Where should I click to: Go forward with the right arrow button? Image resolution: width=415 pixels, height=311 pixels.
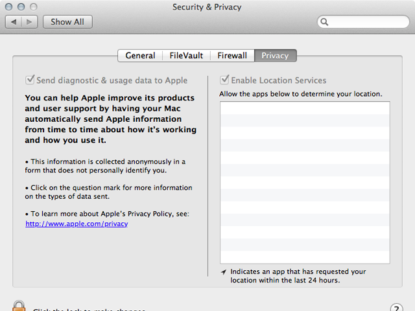point(29,21)
